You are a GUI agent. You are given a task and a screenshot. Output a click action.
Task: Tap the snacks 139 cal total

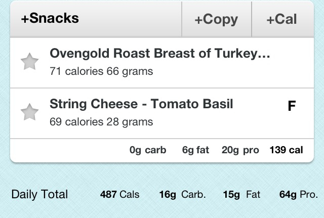coord(286,150)
